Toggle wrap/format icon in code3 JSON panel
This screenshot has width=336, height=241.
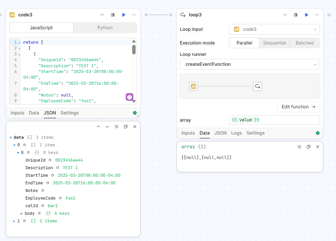pyautogui.click(x=116, y=127)
